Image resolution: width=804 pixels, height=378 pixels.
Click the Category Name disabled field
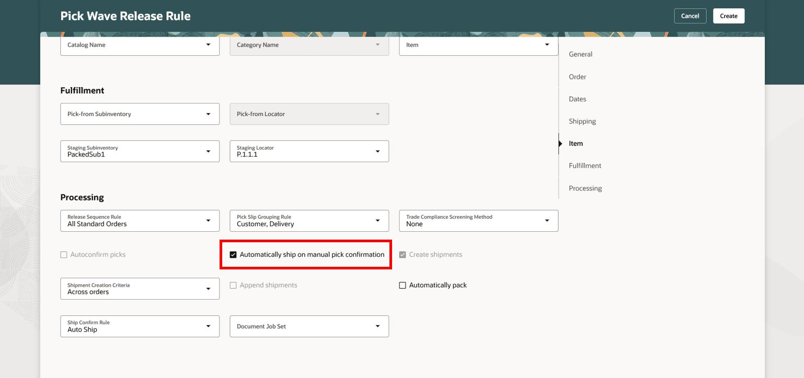[309, 45]
